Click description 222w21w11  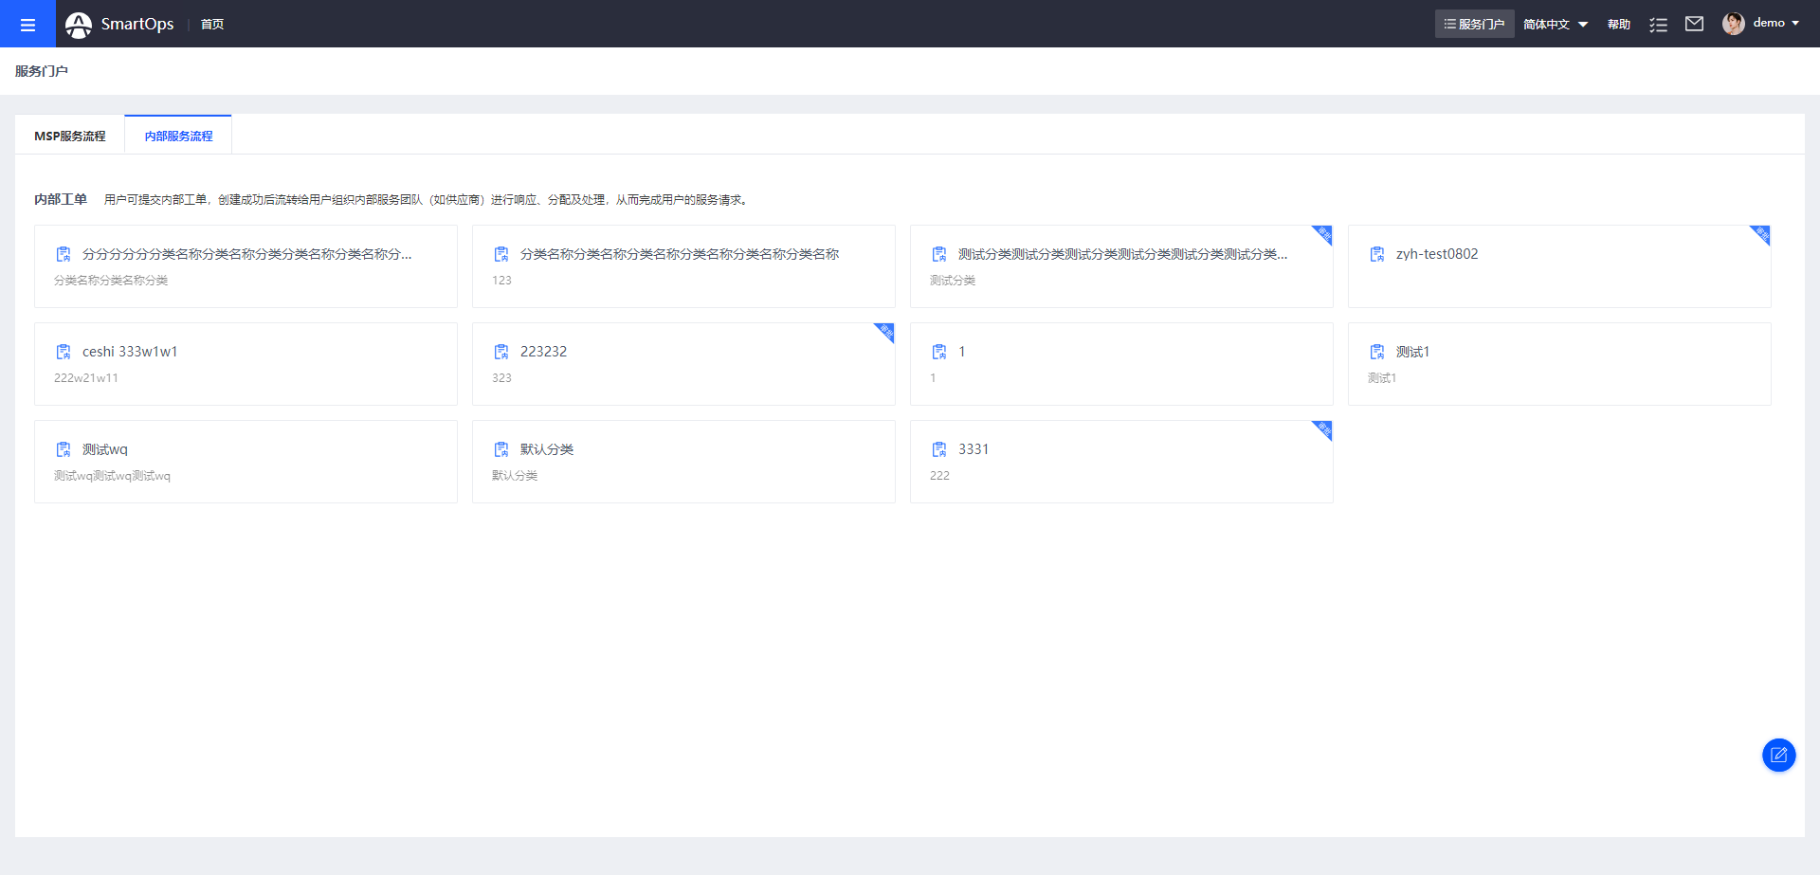(86, 378)
